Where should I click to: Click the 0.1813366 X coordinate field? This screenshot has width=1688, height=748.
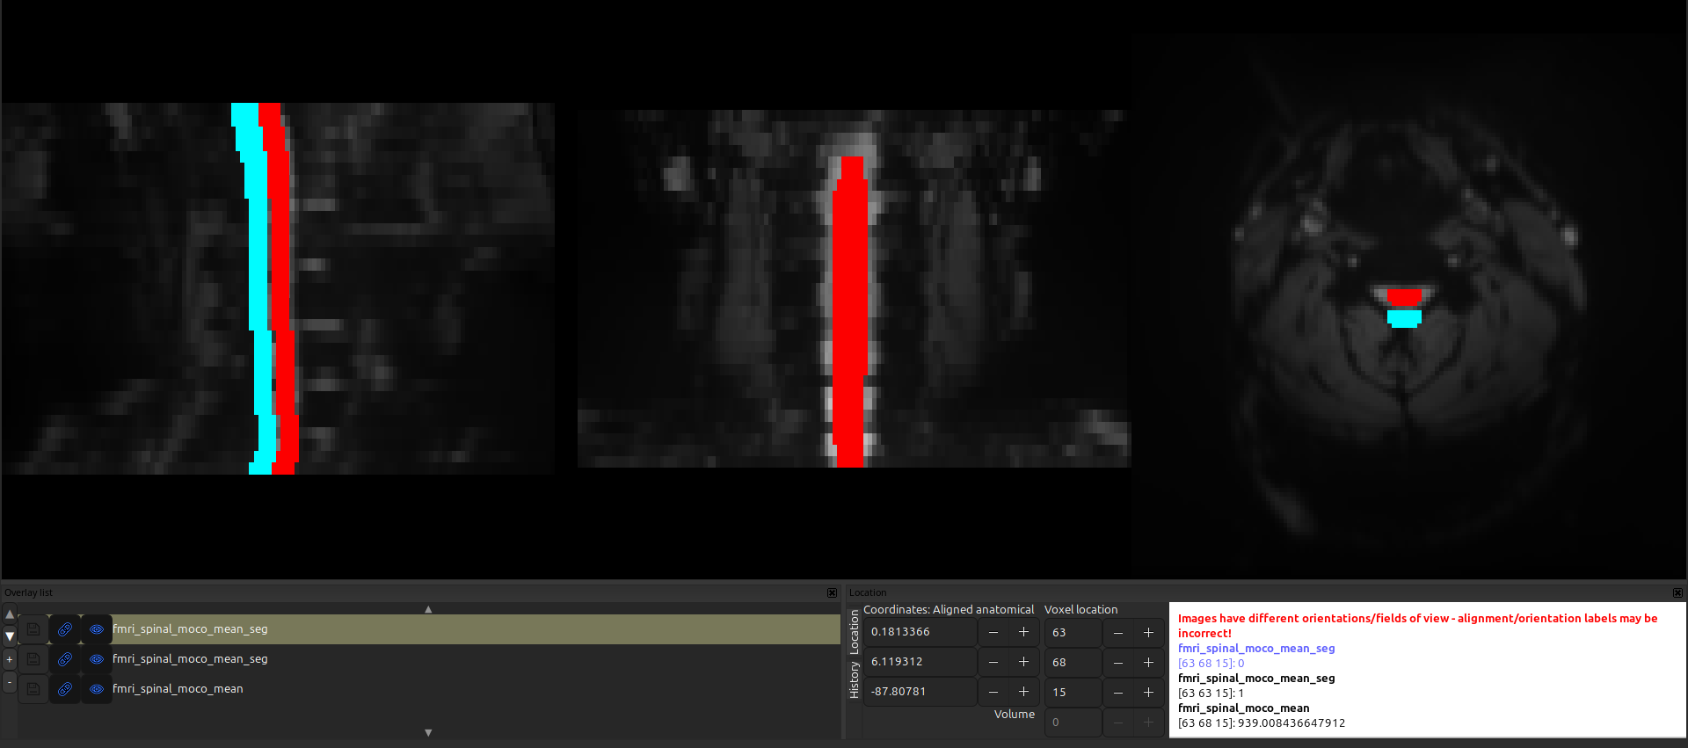[x=920, y=632]
